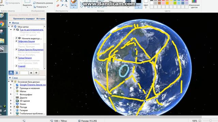218x122 pixels.
Task: Click the Границы и названия flag icon
Action: 17,88
